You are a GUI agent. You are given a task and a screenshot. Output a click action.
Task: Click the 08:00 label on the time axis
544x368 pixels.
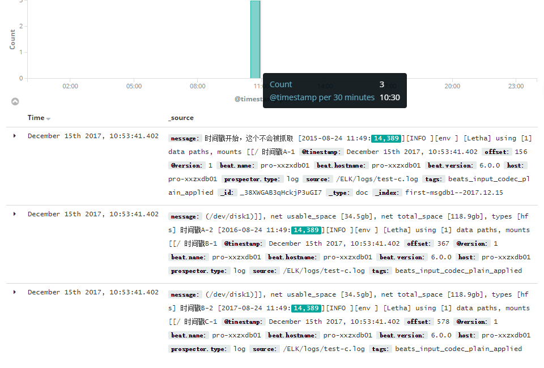pyautogui.click(x=197, y=86)
